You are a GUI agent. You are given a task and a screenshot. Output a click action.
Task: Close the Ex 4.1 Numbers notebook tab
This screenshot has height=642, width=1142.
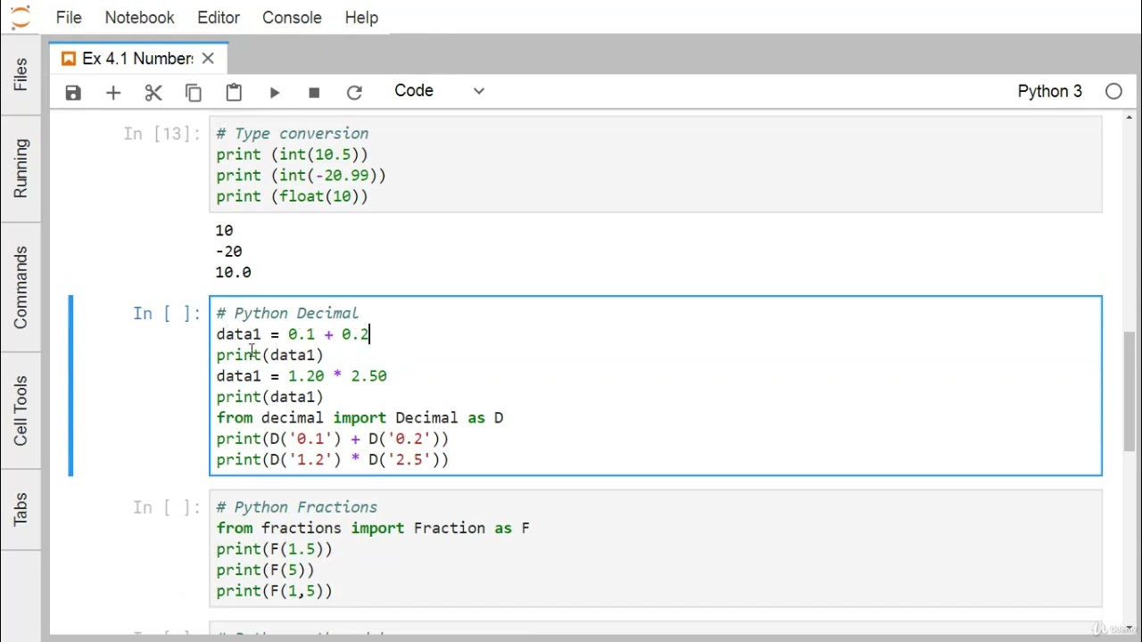pyautogui.click(x=208, y=59)
